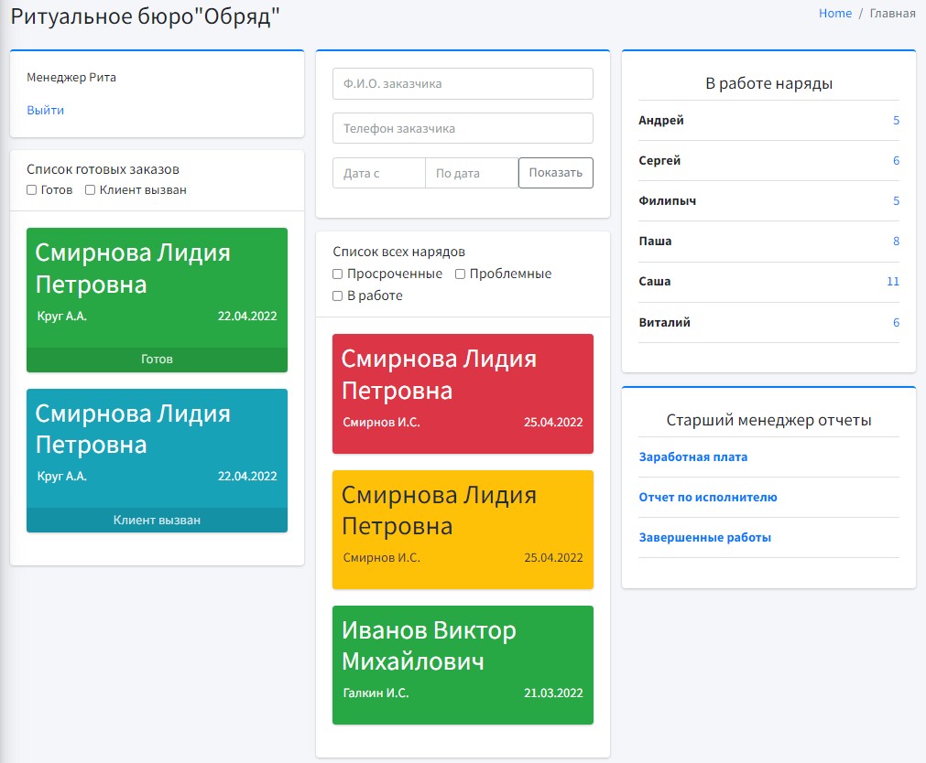926x763 pixels.
Task: Toggle the Проблемные filter checkbox
Action: pyautogui.click(x=460, y=274)
